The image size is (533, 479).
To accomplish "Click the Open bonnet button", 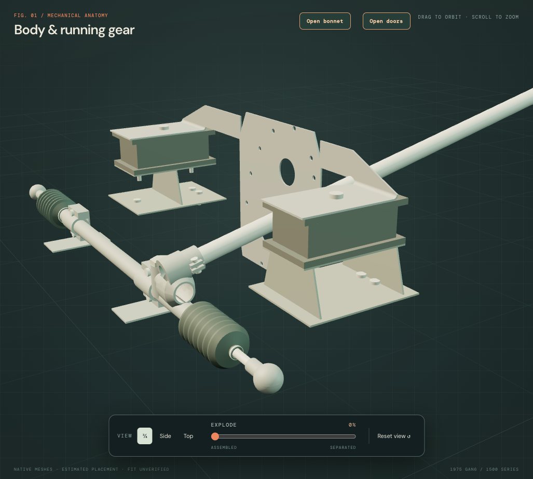I will click(x=325, y=21).
